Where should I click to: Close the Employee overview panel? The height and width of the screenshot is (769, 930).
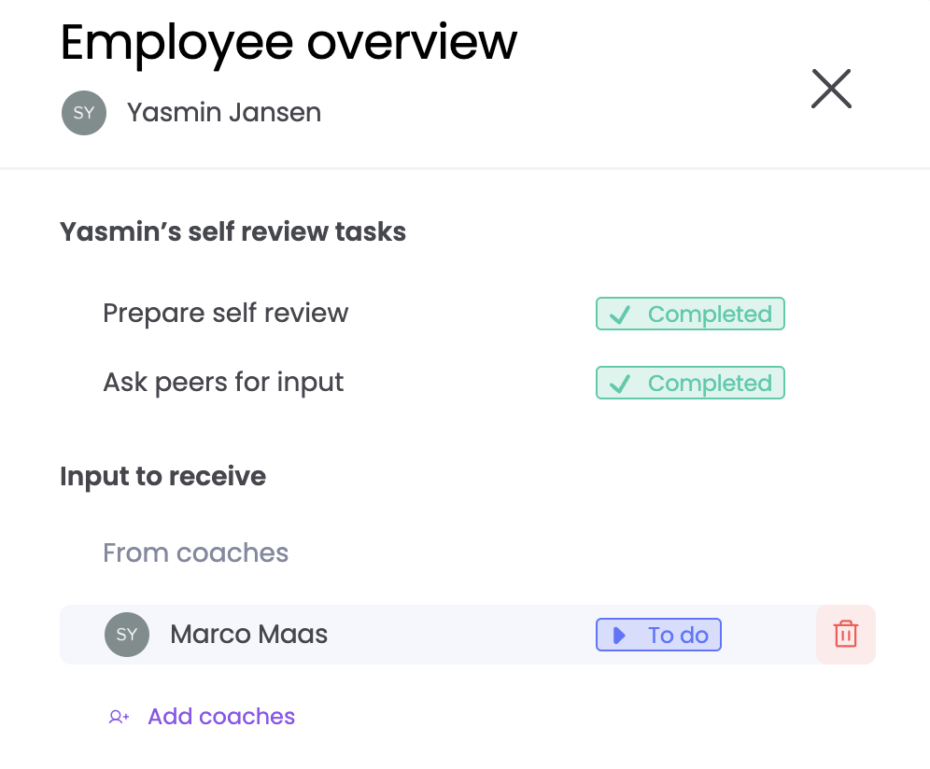click(x=831, y=90)
